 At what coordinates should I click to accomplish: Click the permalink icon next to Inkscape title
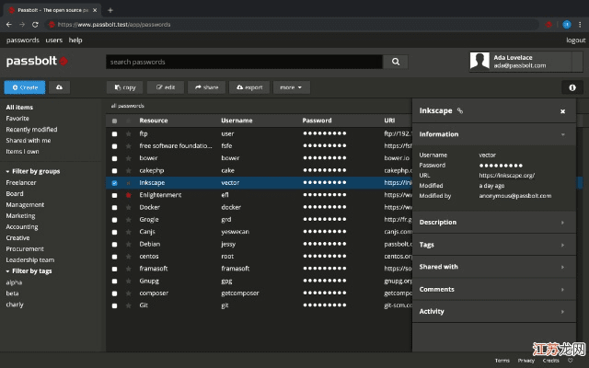point(460,110)
